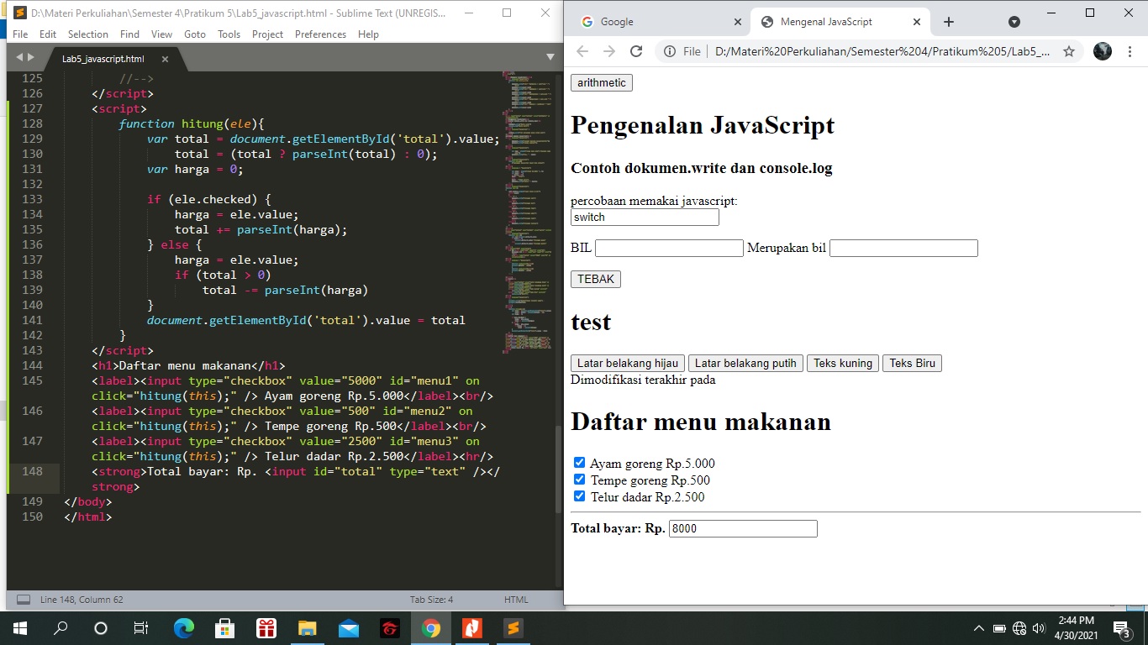The width and height of the screenshot is (1148, 645).
Task: Uncheck the Ayam goreng Rp.5.000 checkbox
Action: pyautogui.click(x=579, y=462)
